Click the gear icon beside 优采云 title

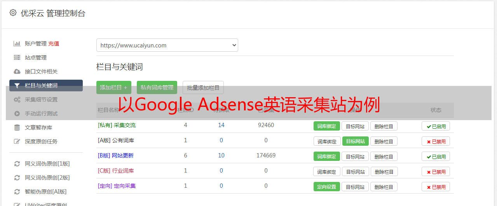[x=13, y=13]
